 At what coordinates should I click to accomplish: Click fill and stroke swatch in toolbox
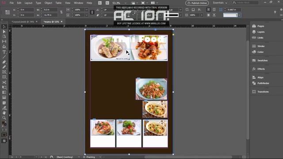pos(4,124)
